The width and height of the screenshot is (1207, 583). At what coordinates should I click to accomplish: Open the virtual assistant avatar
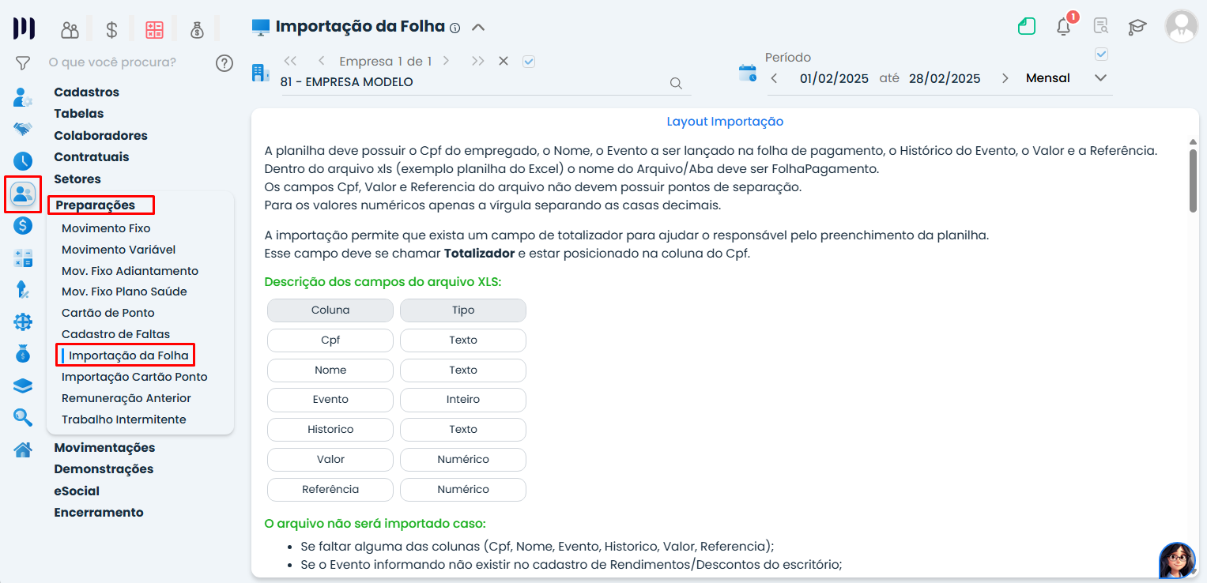(x=1176, y=560)
